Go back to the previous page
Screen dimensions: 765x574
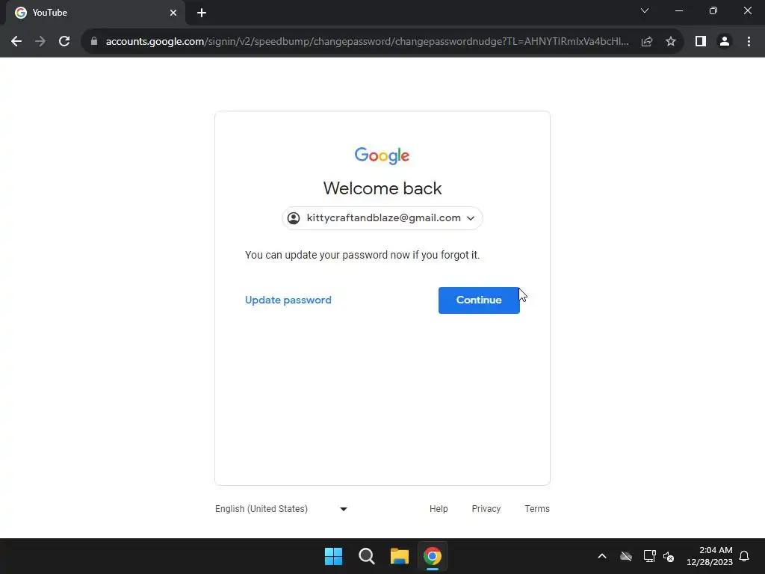16,42
